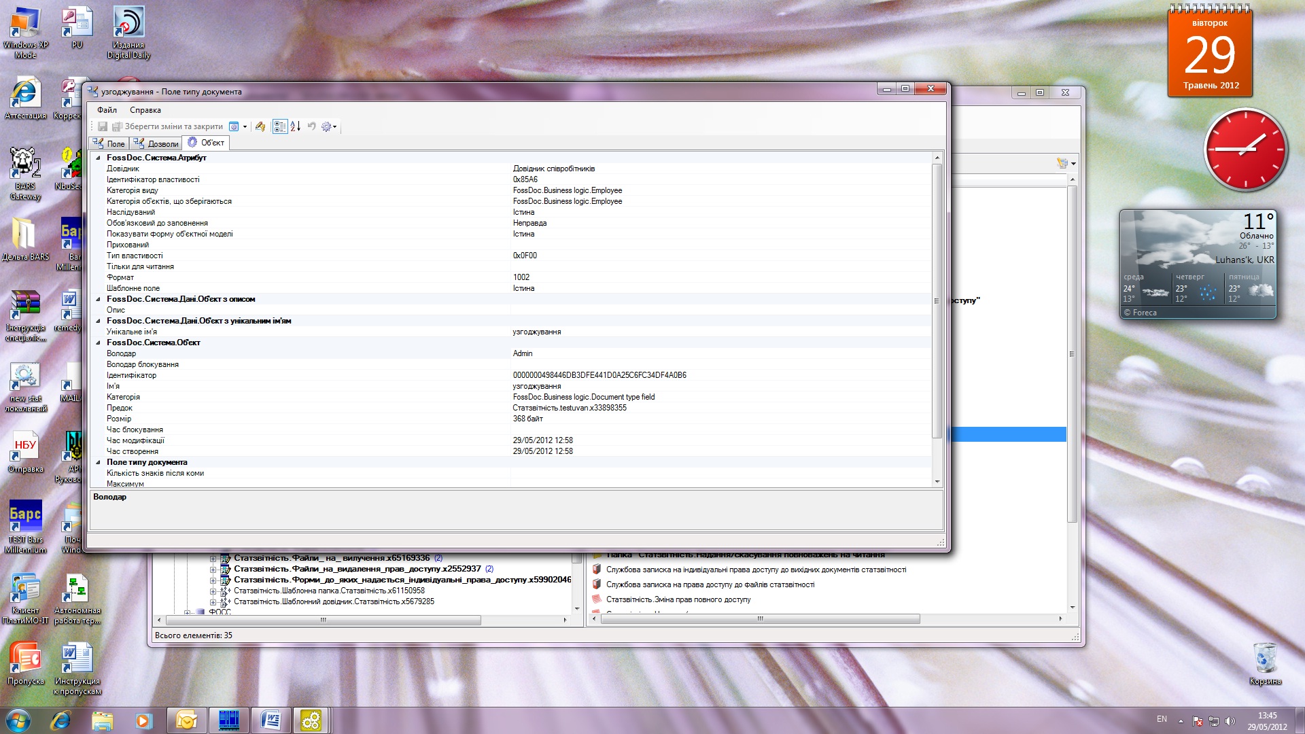This screenshot has width=1305, height=734.
Task: Open BARS Gateway desktop icon
Action: (25, 174)
